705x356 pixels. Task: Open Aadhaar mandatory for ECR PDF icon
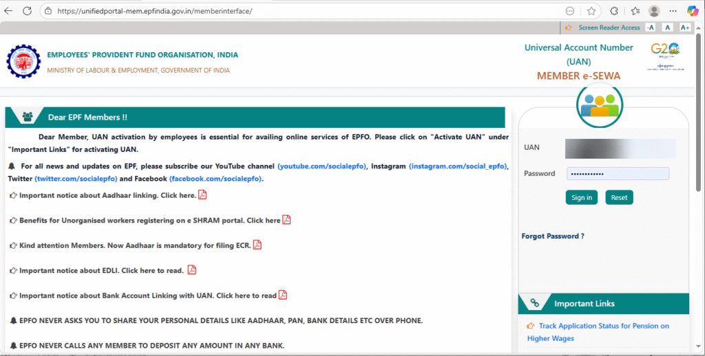point(257,245)
